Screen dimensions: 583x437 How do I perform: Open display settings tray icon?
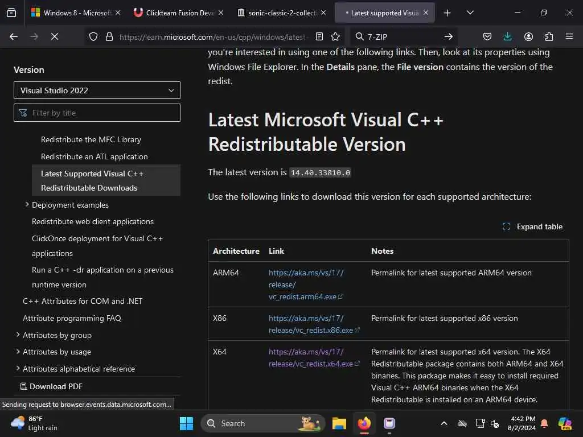pos(480,423)
